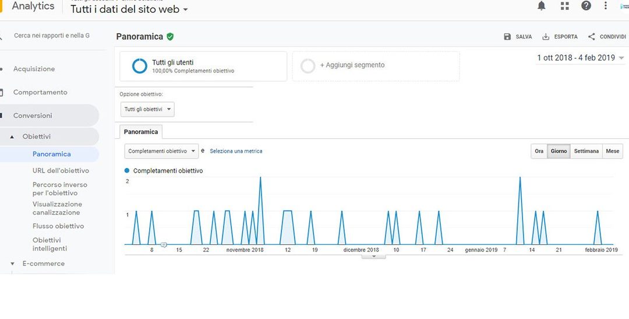
Task: Click the febbraio 2019 axis label
Action: 601,250
